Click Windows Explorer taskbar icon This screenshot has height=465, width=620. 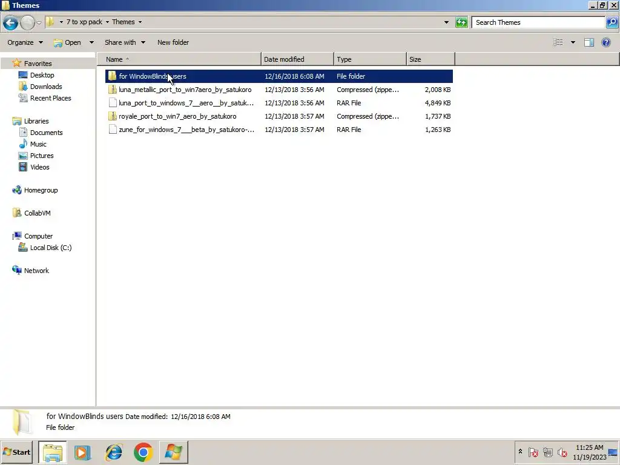(53, 452)
